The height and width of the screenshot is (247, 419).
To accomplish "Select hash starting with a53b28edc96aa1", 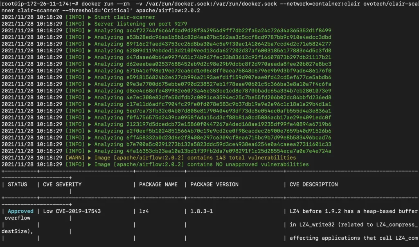I will [x=229, y=37].
